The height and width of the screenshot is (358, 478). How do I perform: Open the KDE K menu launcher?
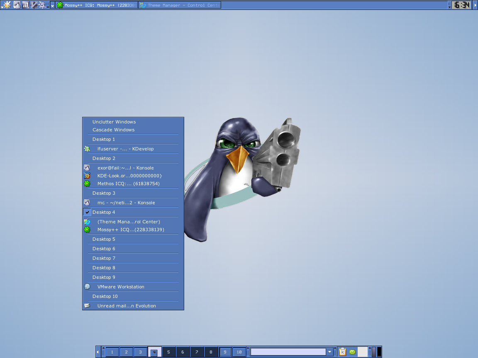coord(6,5)
